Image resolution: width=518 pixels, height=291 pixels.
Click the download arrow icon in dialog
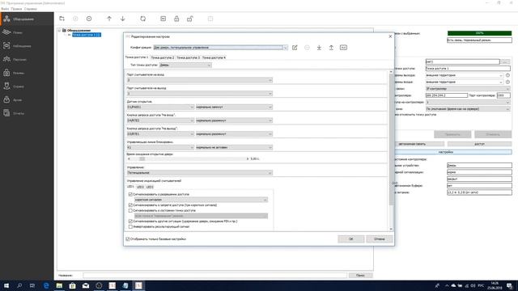pos(319,48)
